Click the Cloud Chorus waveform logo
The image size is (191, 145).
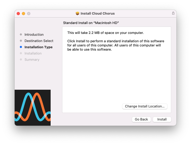(33, 107)
